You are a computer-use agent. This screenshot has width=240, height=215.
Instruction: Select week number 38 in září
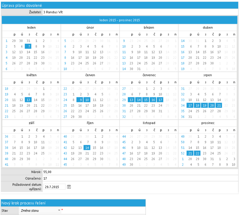pos(6,148)
